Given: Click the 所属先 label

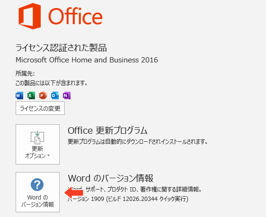Looking at the screenshot, I should 25,74.
